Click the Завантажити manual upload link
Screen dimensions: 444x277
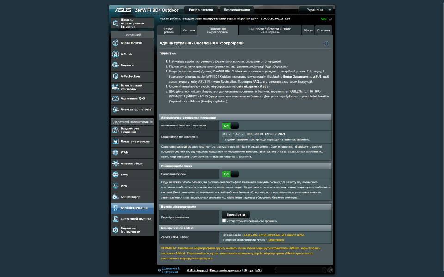276,240
